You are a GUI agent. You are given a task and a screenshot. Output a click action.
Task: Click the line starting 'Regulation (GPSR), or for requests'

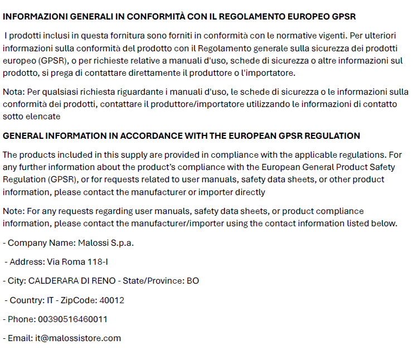point(193,179)
